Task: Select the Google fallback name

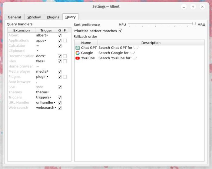Action: (x=87, y=53)
